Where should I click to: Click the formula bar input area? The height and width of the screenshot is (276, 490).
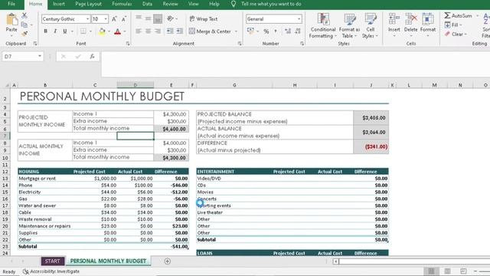pyautogui.click(x=295, y=64)
